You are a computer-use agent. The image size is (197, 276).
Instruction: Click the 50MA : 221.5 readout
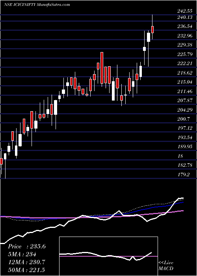(x=26, y=270)
